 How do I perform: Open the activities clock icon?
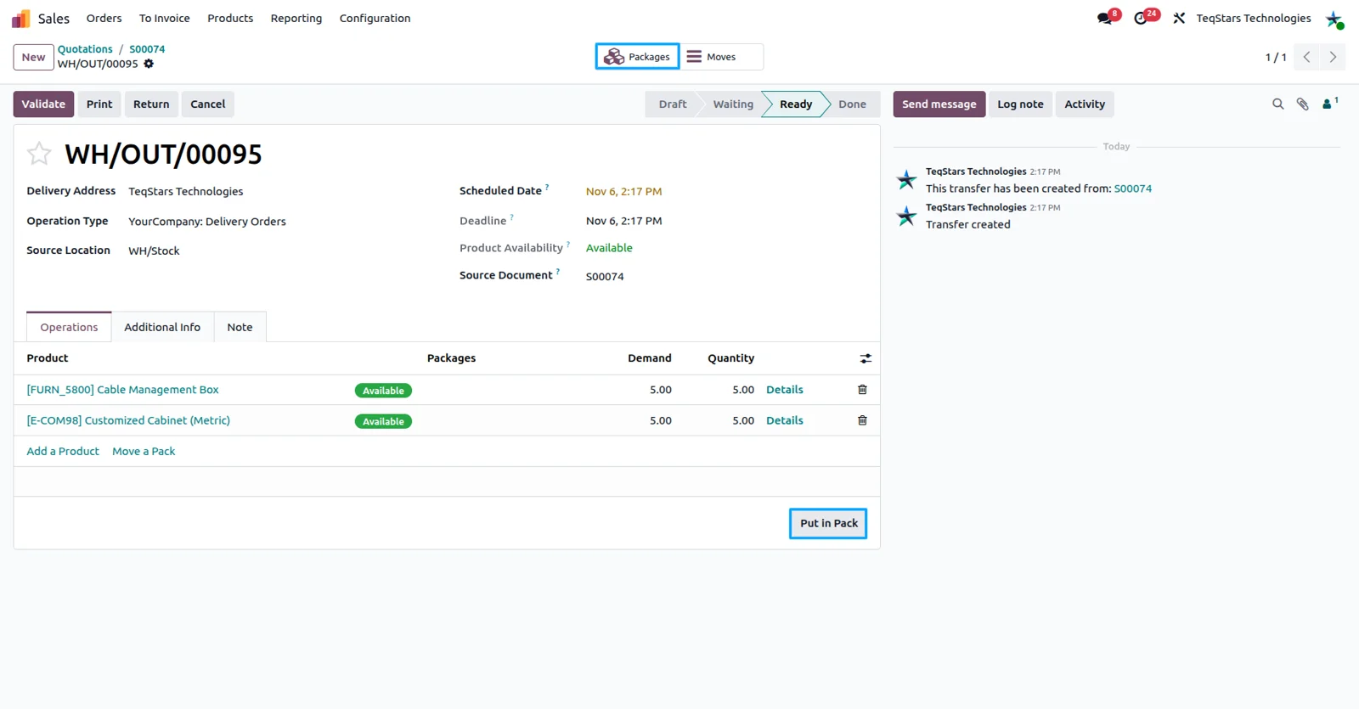1141,18
